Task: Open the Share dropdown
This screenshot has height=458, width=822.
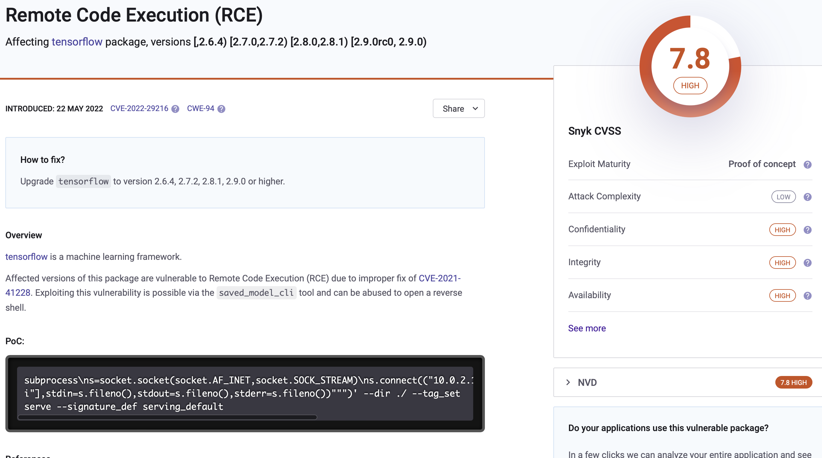Action: click(459, 109)
